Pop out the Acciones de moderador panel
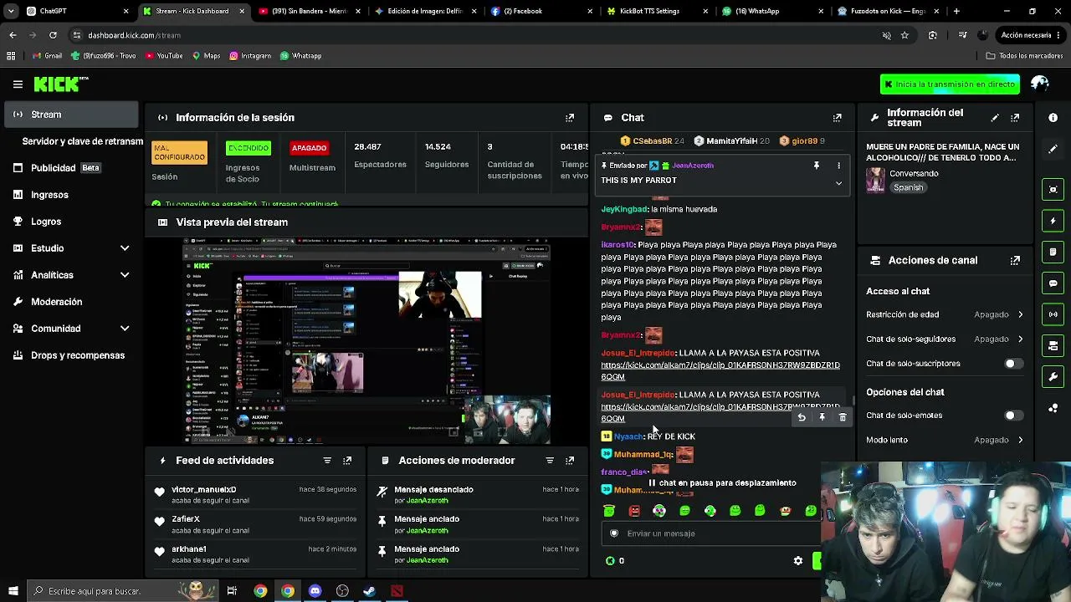 [570, 461]
